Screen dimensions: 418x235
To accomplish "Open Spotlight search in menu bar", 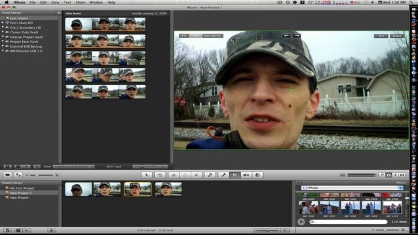I will pos(411,3).
